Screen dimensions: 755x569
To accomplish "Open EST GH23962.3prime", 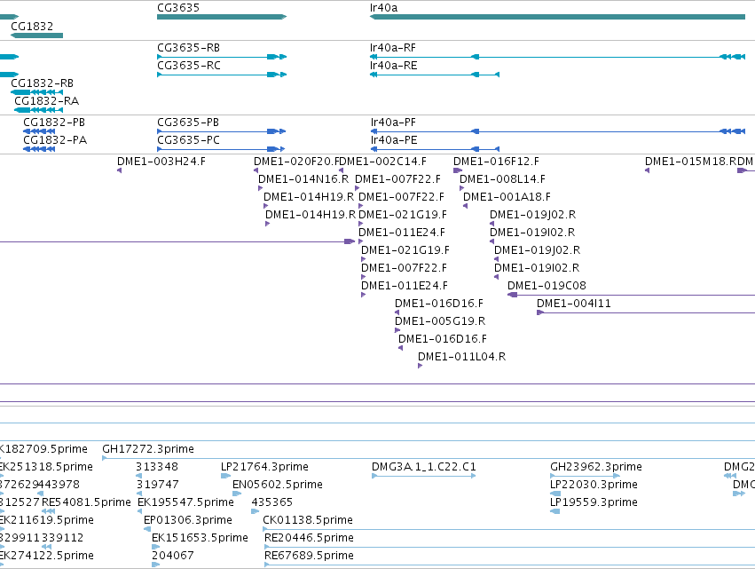I will [596, 467].
